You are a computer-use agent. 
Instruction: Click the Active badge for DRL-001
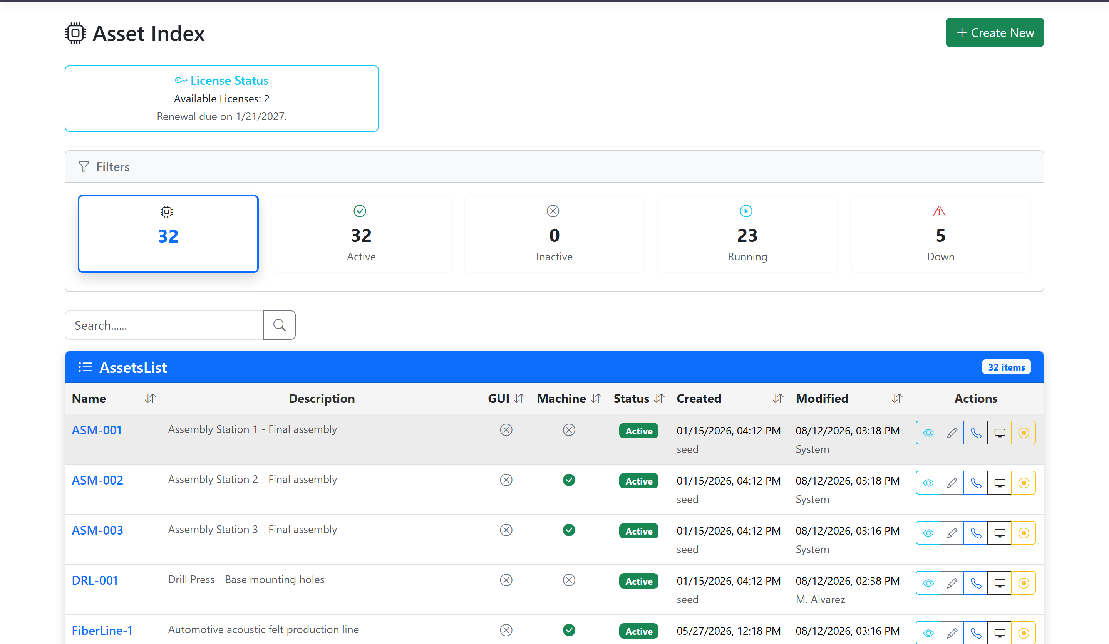click(638, 582)
